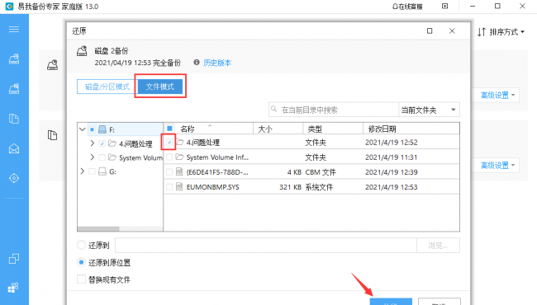
Task: Open first advanced settings dropdown
Action: (497, 96)
